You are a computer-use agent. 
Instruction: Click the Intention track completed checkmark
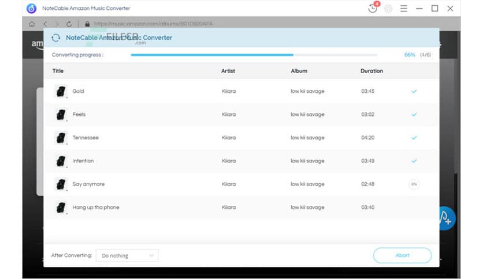pyautogui.click(x=414, y=161)
